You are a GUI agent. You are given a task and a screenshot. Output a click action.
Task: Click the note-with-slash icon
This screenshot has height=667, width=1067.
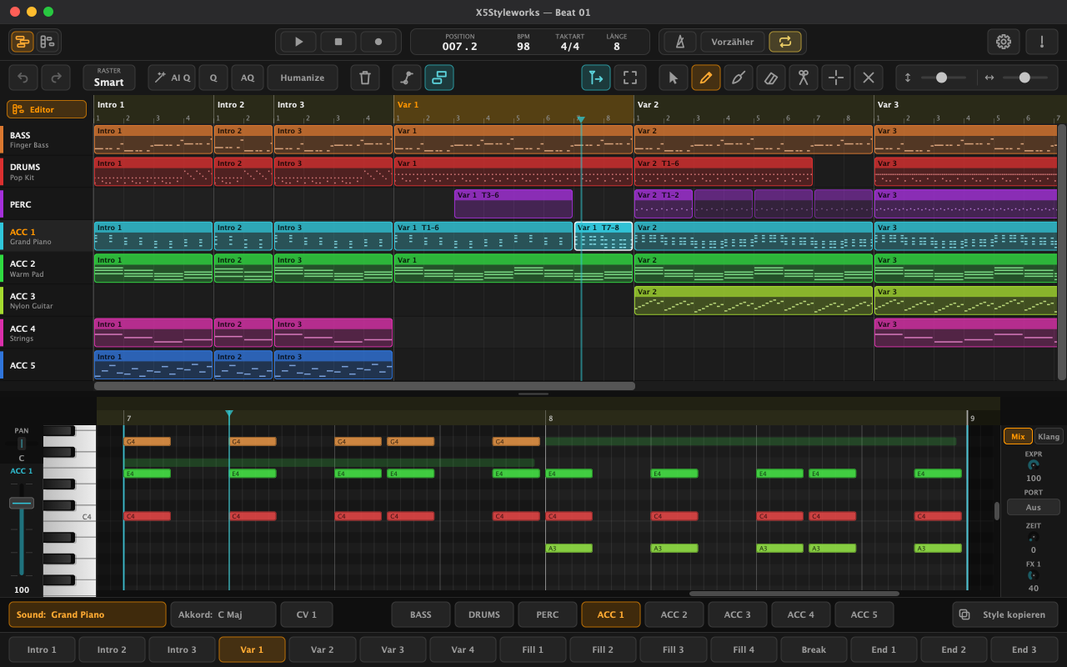click(x=407, y=78)
